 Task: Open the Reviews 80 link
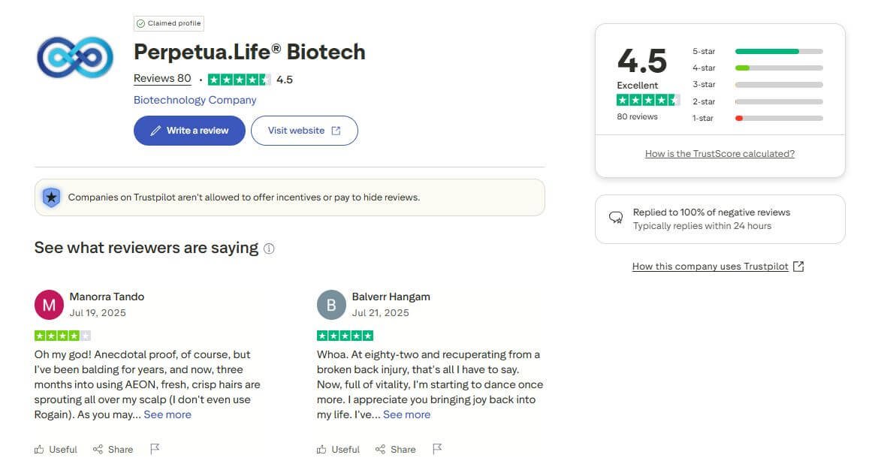pos(162,79)
